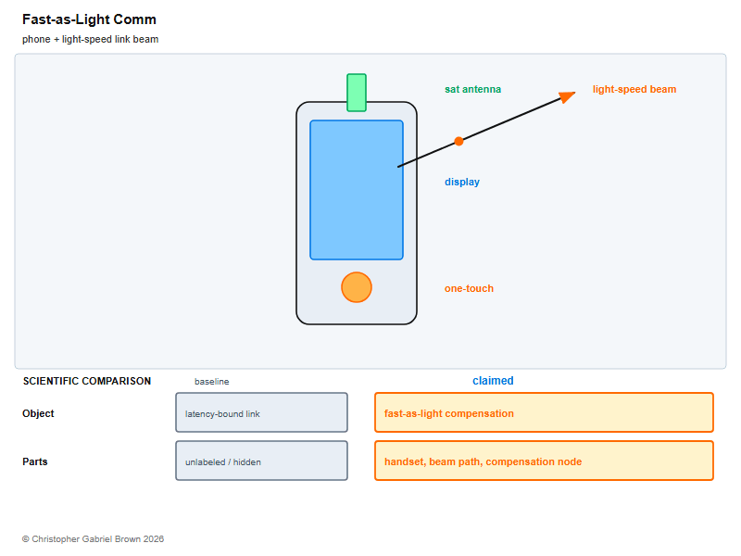Click the 'Parts' row label
This screenshot has width=741, height=556.
click(x=35, y=461)
